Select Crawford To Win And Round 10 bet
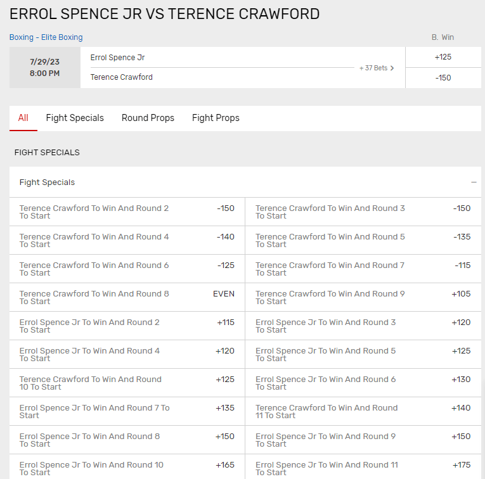The height and width of the screenshot is (479, 485). tap(127, 383)
